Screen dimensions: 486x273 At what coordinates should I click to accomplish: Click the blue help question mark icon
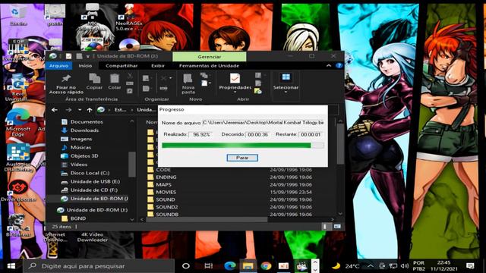(339, 66)
